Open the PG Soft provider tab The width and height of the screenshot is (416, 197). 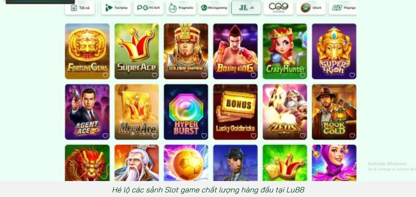148,8
